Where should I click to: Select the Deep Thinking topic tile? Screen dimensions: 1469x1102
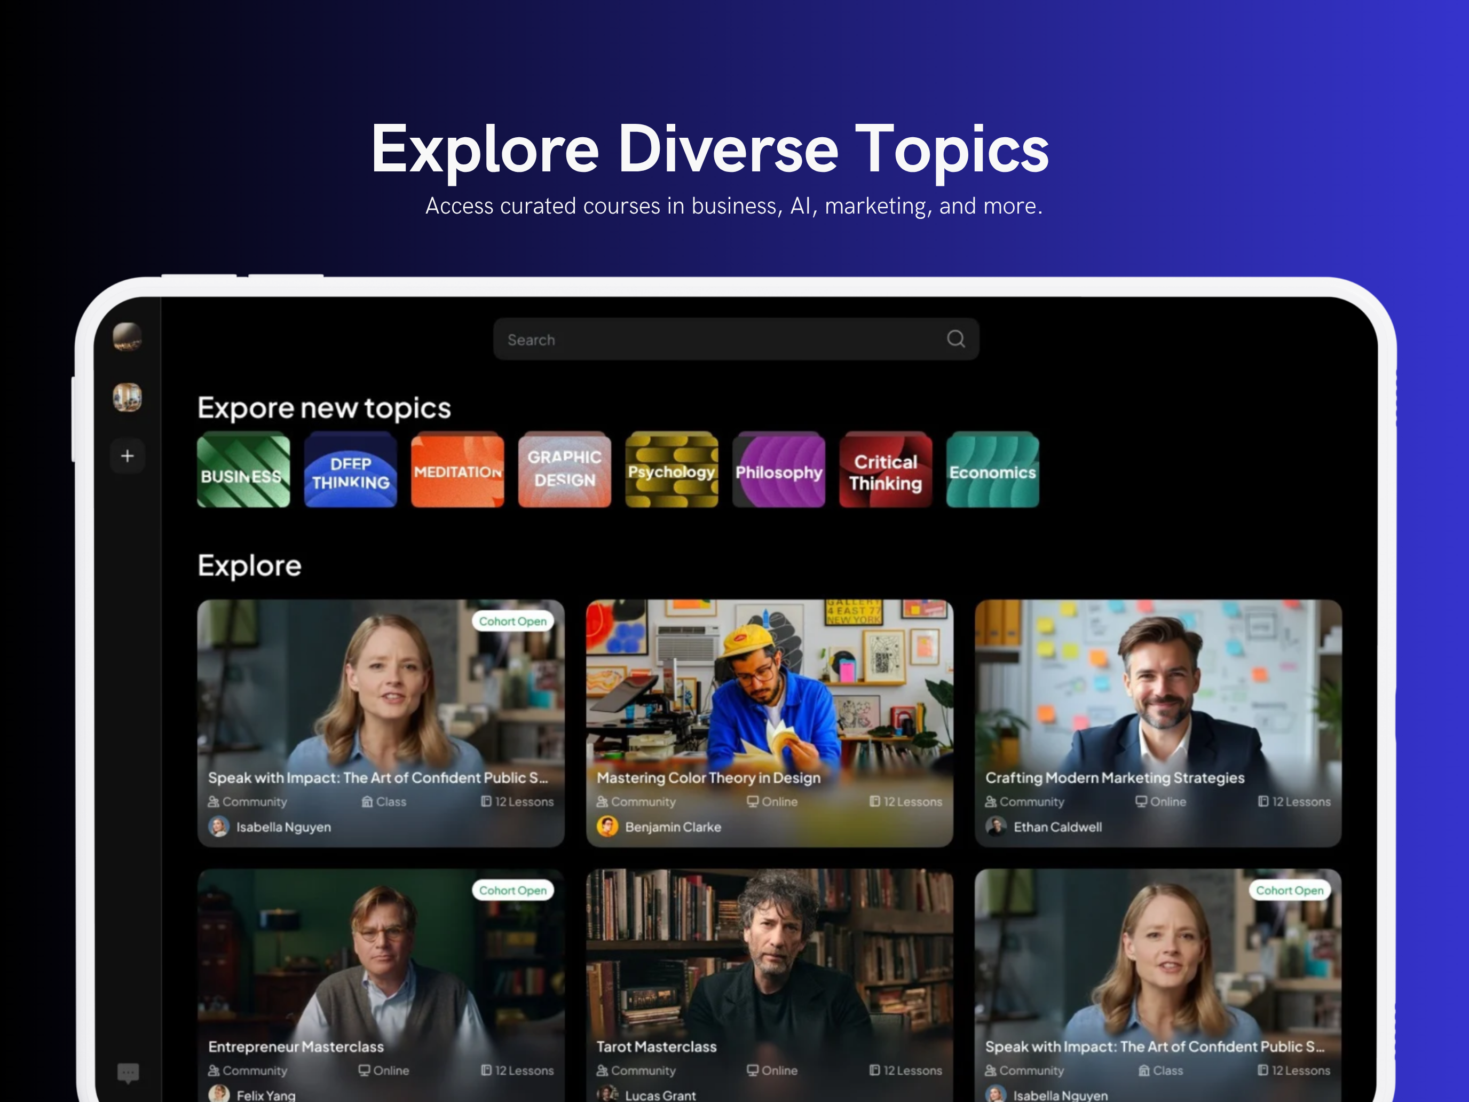click(351, 470)
